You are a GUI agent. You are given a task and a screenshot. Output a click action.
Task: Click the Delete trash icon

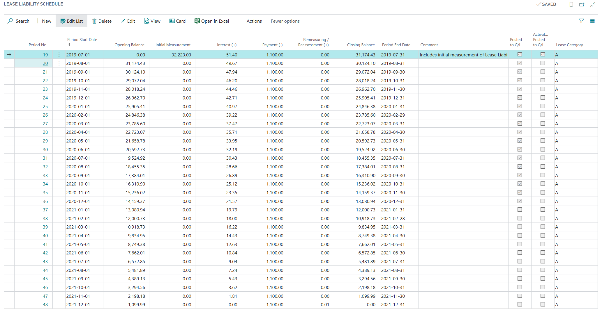[x=94, y=21]
